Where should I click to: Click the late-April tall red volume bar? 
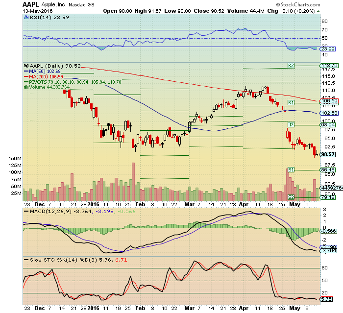pos(288,185)
